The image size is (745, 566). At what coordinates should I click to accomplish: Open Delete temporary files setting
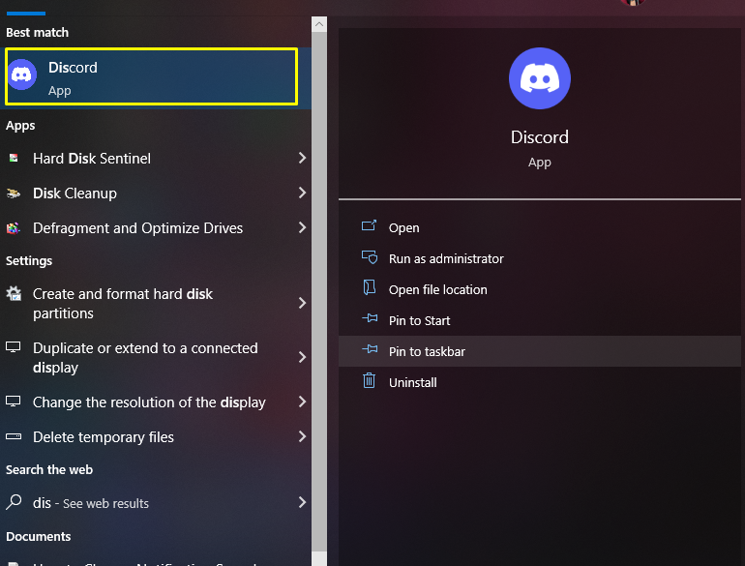156,436
